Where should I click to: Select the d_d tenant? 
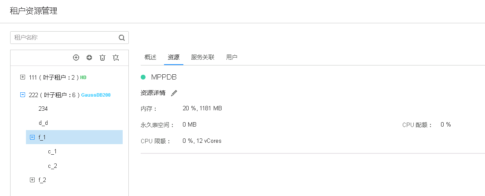click(x=43, y=123)
